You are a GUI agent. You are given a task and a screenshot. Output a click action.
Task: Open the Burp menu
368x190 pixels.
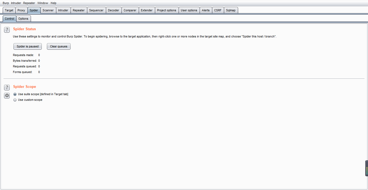point(6,3)
